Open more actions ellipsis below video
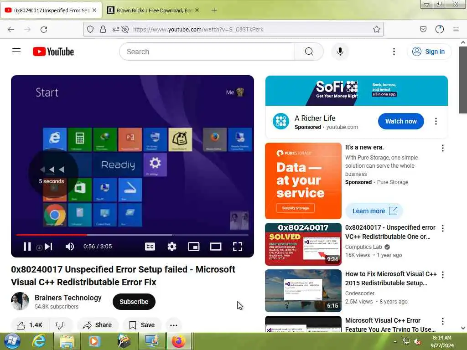The height and width of the screenshot is (350, 467). click(x=174, y=325)
